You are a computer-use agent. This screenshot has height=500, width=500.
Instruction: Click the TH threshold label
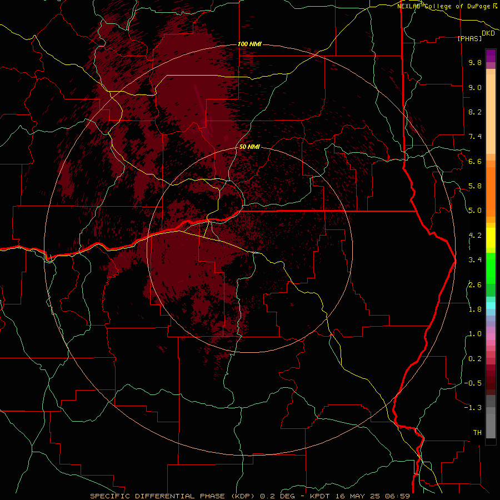tap(477, 433)
